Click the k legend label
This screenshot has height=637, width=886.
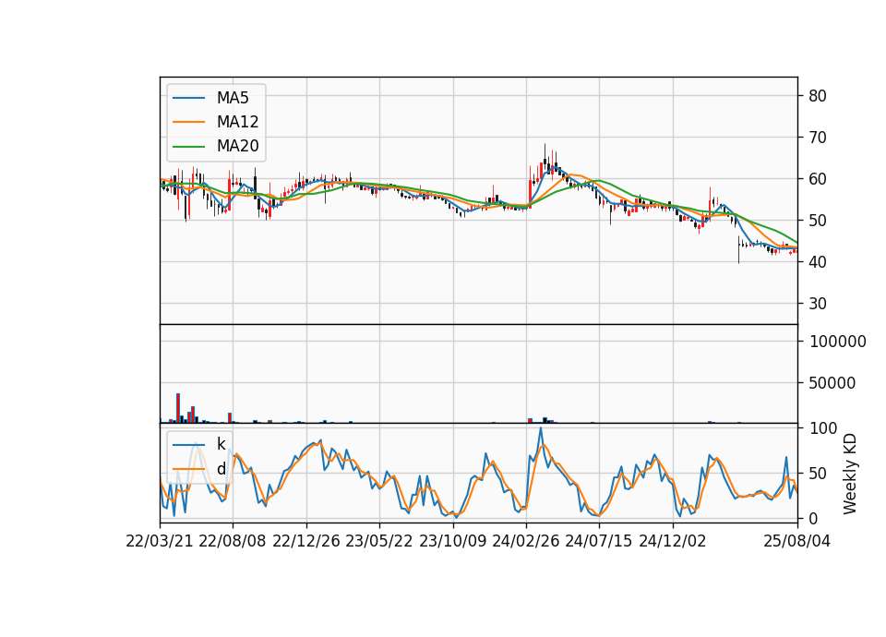[221, 444]
